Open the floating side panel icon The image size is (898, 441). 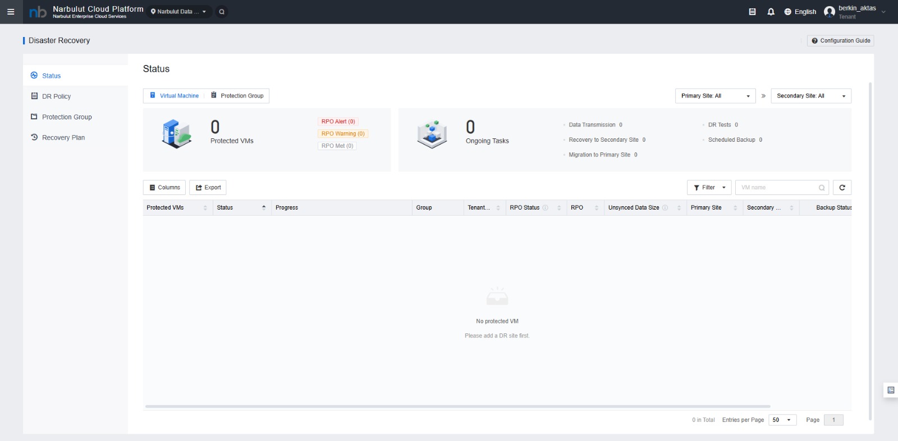[890, 390]
